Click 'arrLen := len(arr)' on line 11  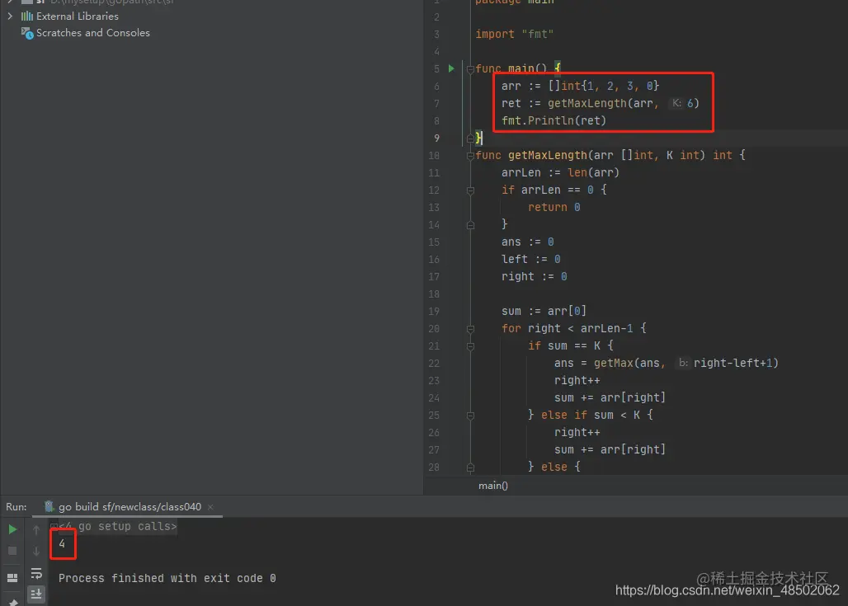pos(560,172)
